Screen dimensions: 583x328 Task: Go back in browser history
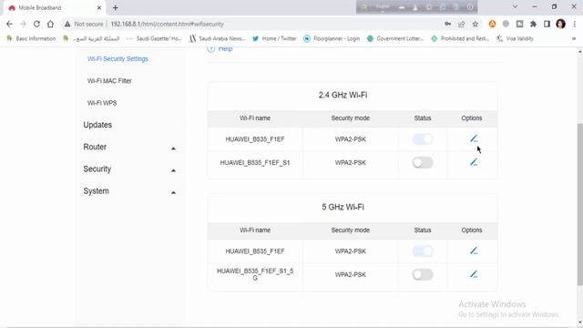pyautogui.click(x=9, y=24)
